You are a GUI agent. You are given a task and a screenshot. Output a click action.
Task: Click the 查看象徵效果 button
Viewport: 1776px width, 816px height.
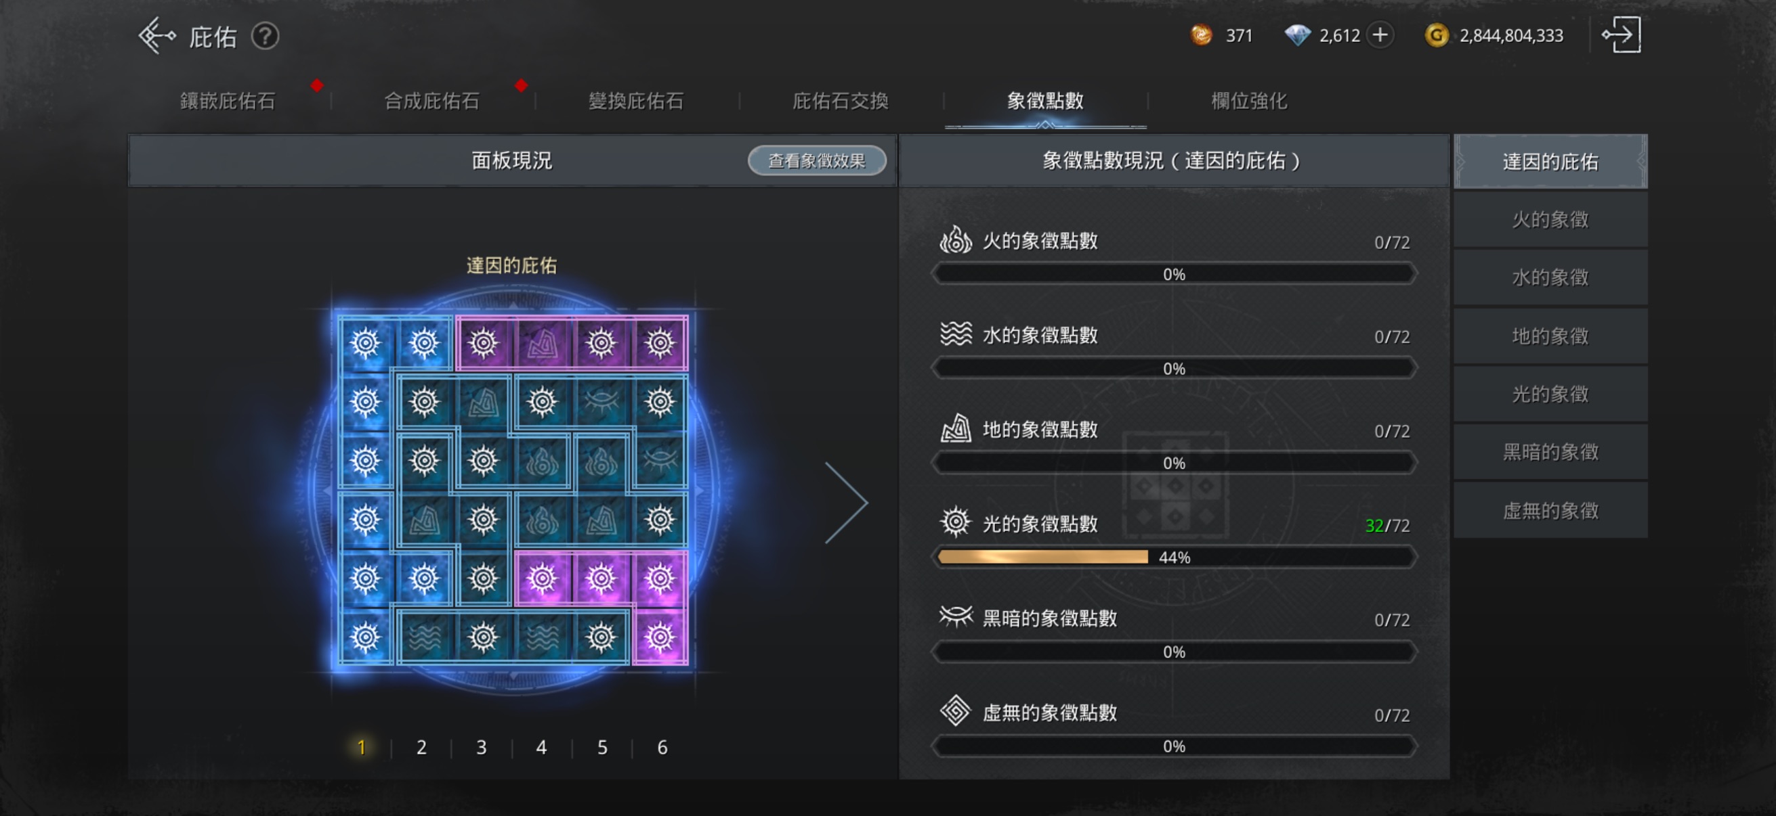pyautogui.click(x=817, y=160)
